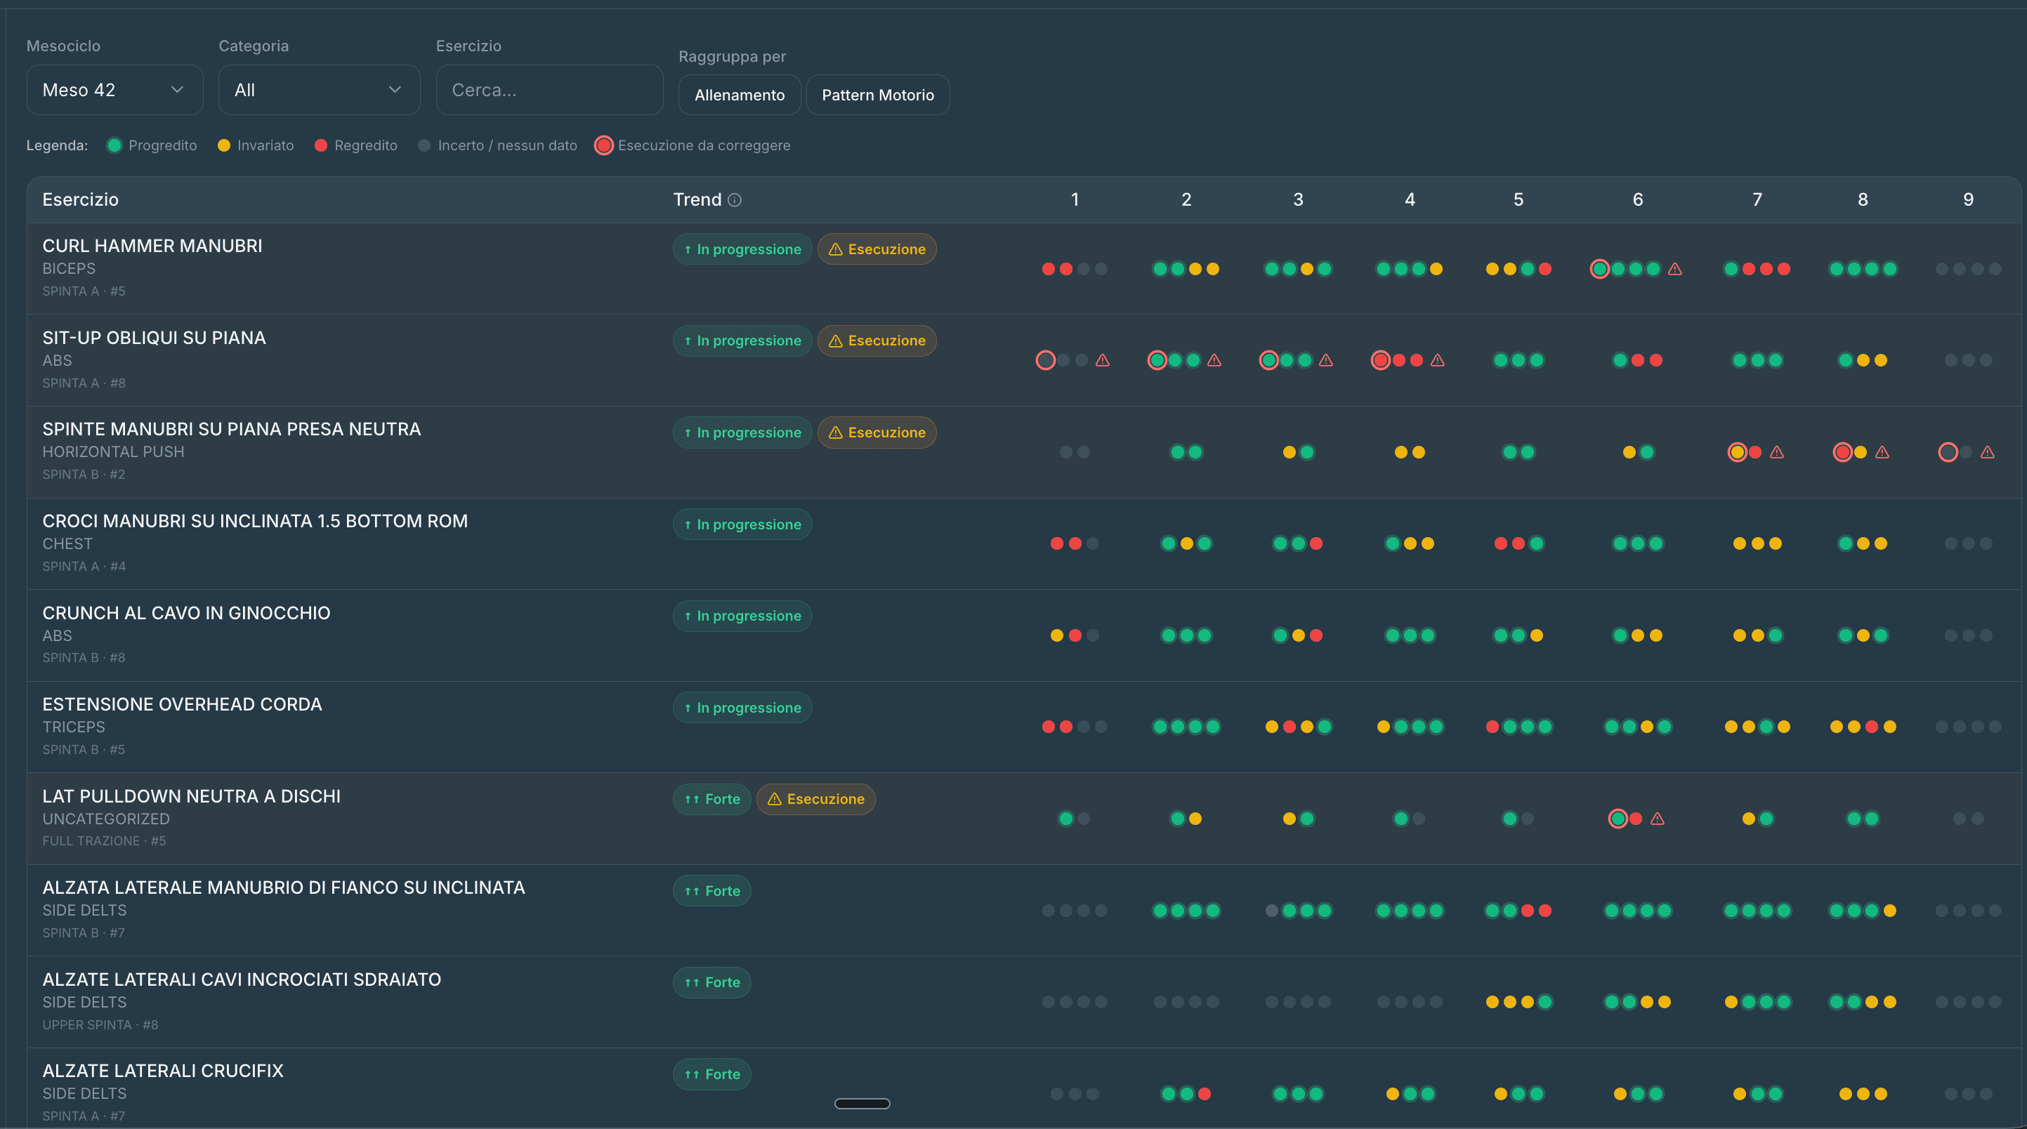Click Esecuzione badge for Sit-Up Obliqui su Piana

pyautogui.click(x=877, y=341)
